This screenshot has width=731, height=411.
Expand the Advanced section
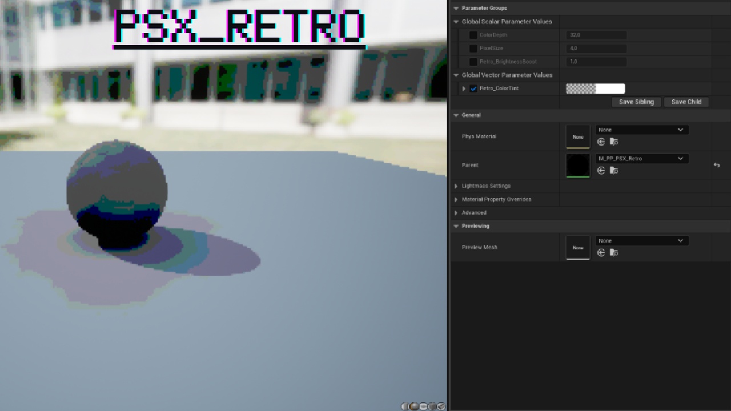[456, 212]
